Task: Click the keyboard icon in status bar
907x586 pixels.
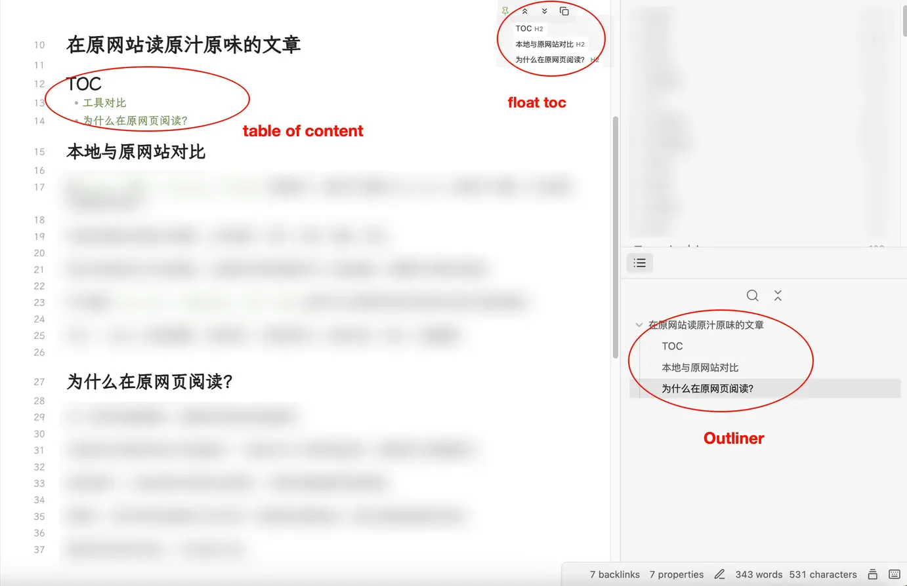Action: tap(895, 574)
